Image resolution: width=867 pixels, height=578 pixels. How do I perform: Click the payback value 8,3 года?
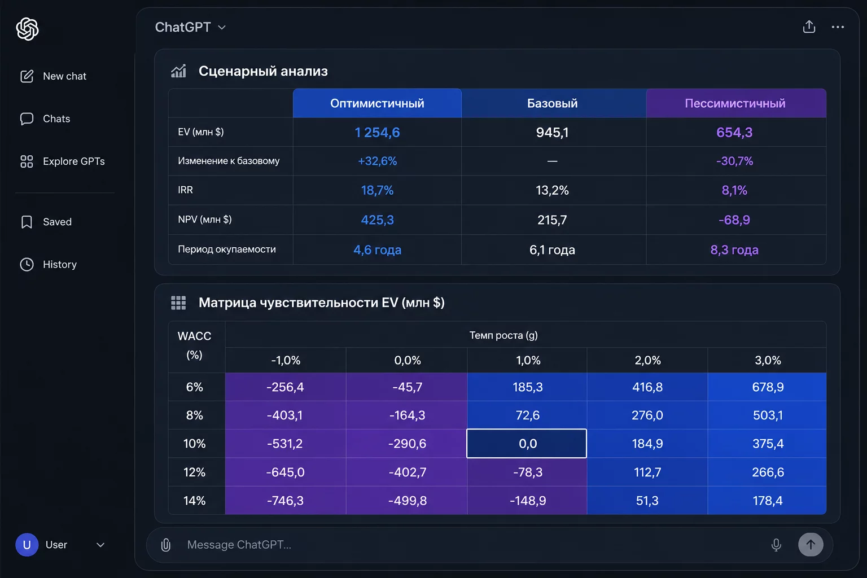point(734,250)
